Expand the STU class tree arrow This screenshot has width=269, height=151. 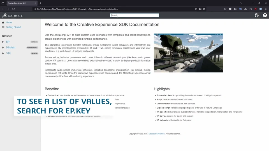(3, 53)
